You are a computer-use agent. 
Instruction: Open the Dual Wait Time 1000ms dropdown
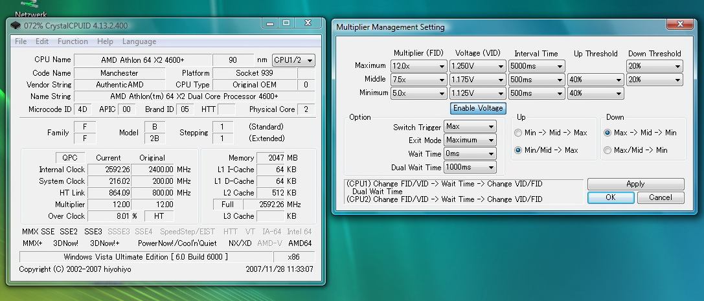470,167
